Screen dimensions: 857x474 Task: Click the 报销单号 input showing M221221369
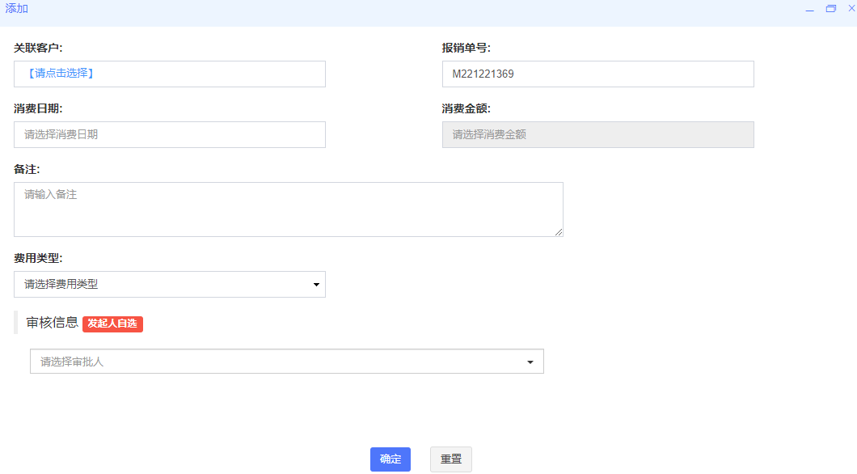(597, 74)
